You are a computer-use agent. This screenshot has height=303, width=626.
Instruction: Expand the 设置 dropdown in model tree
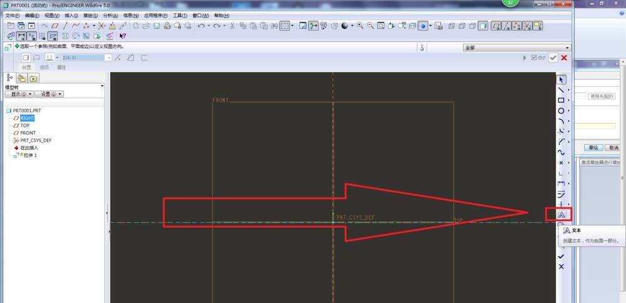48,94
